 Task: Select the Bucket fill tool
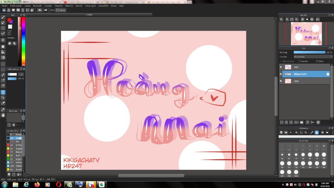pyautogui.click(x=3, y=52)
